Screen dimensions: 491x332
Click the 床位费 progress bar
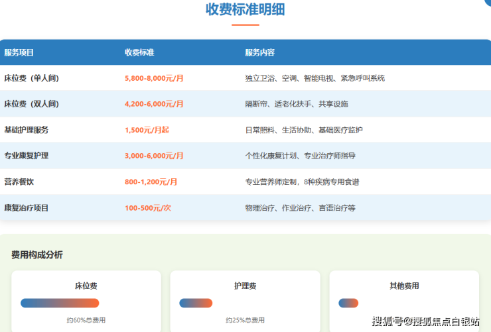(x=60, y=303)
